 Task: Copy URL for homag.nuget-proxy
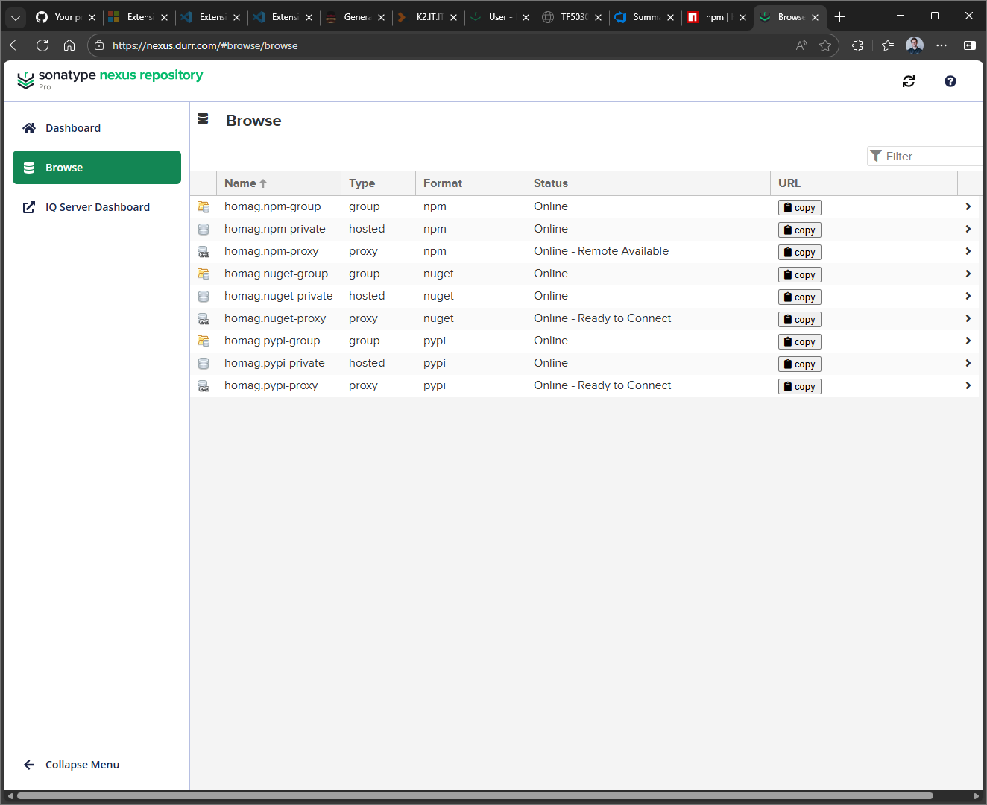(799, 320)
